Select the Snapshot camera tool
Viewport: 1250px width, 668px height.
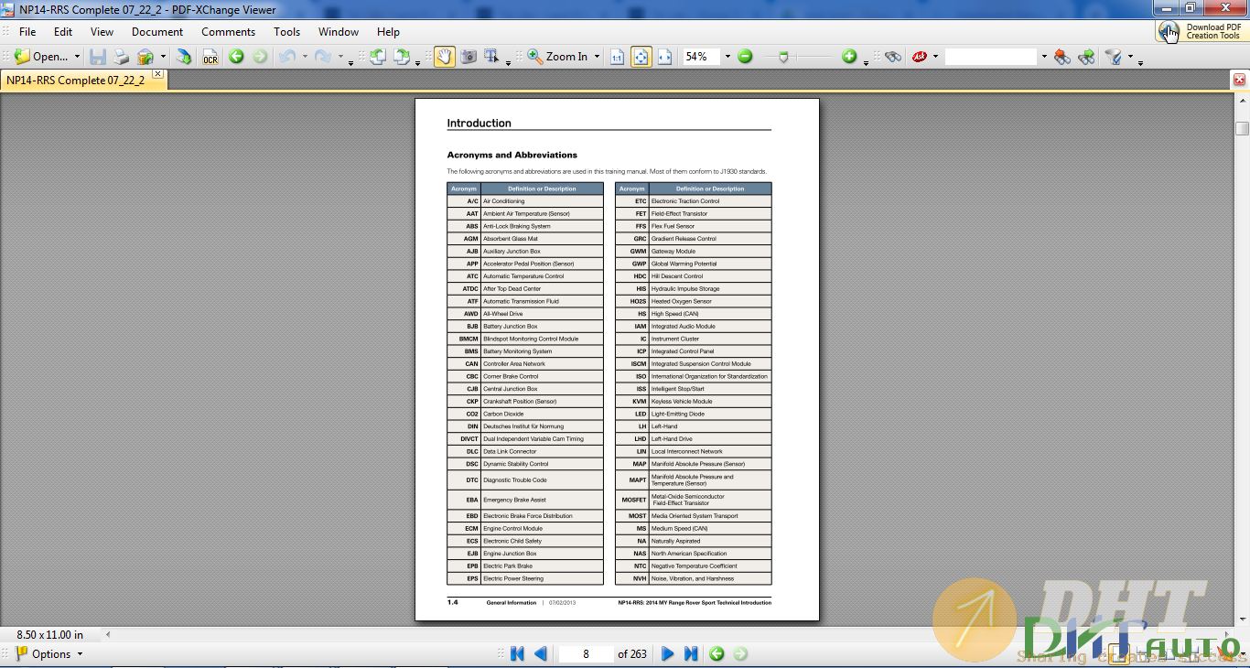point(469,57)
